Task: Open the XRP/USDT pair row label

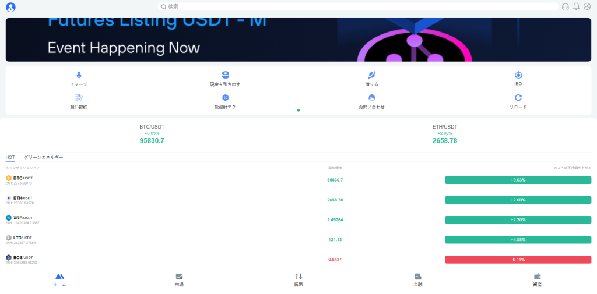Action: point(23,218)
